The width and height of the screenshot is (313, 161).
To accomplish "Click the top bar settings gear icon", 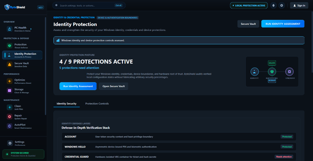I will [x=282, y=5].
